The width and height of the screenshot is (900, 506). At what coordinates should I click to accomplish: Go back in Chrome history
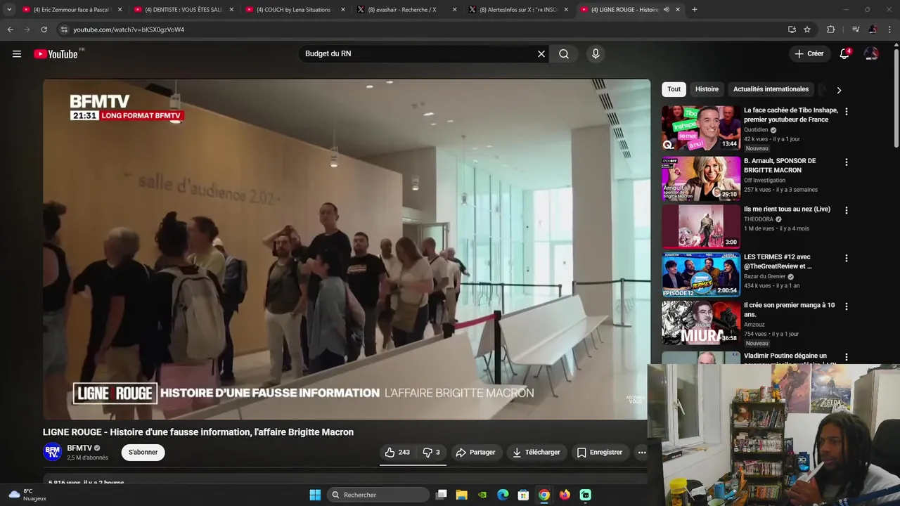pyautogui.click(x=10, y=30)
